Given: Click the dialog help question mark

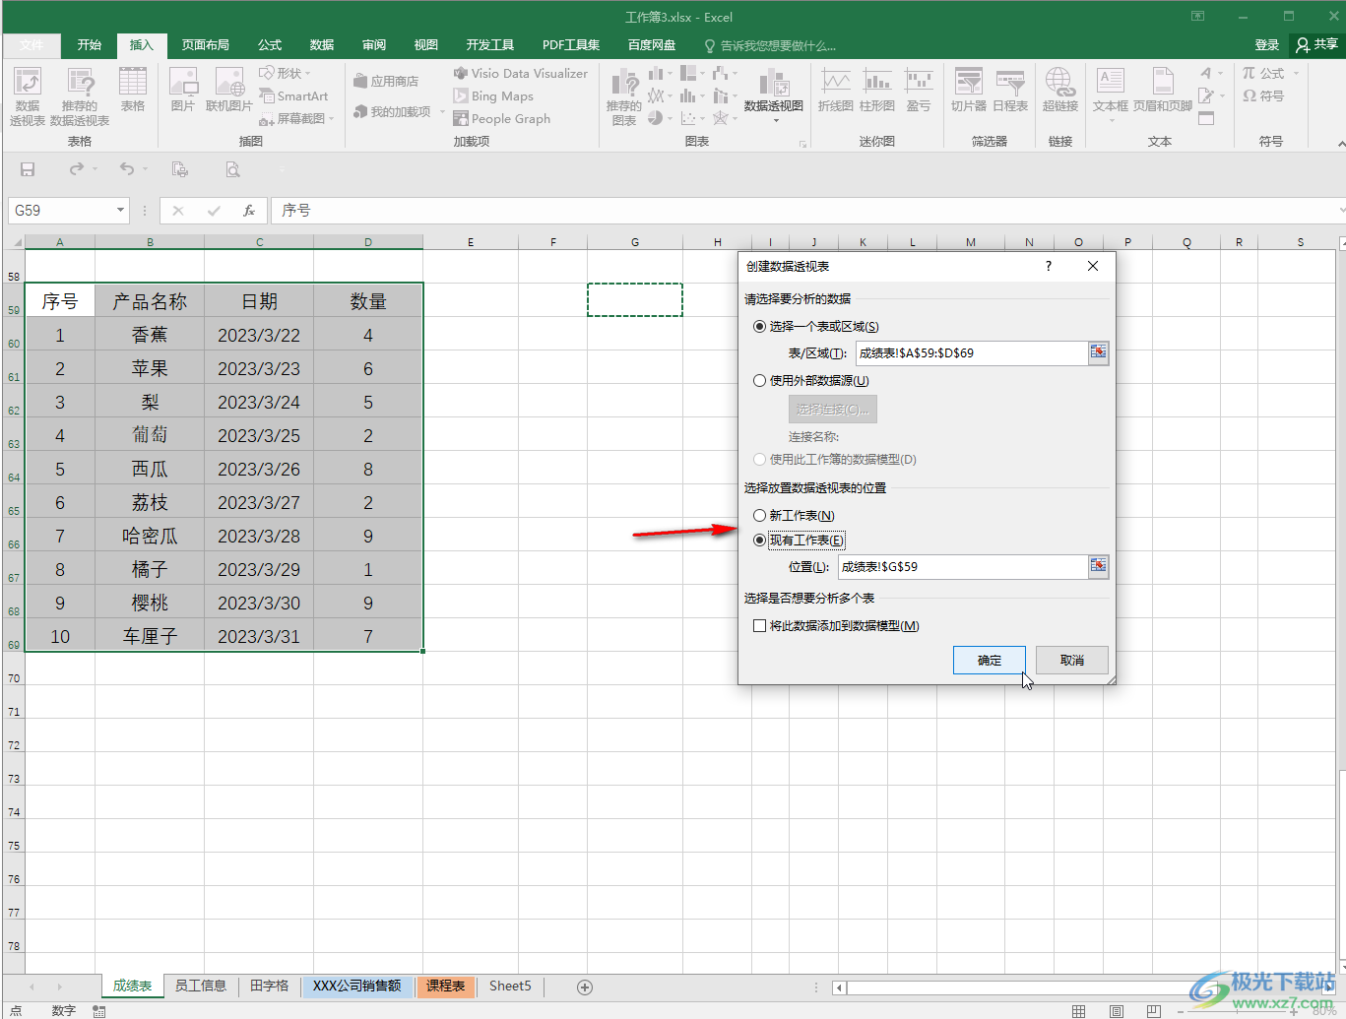Looking at the screenshot, I should pyautogui.click(x=1048, y=266).
